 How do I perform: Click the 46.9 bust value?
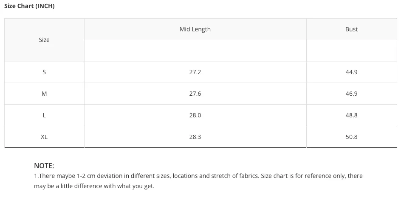[351, 94]
